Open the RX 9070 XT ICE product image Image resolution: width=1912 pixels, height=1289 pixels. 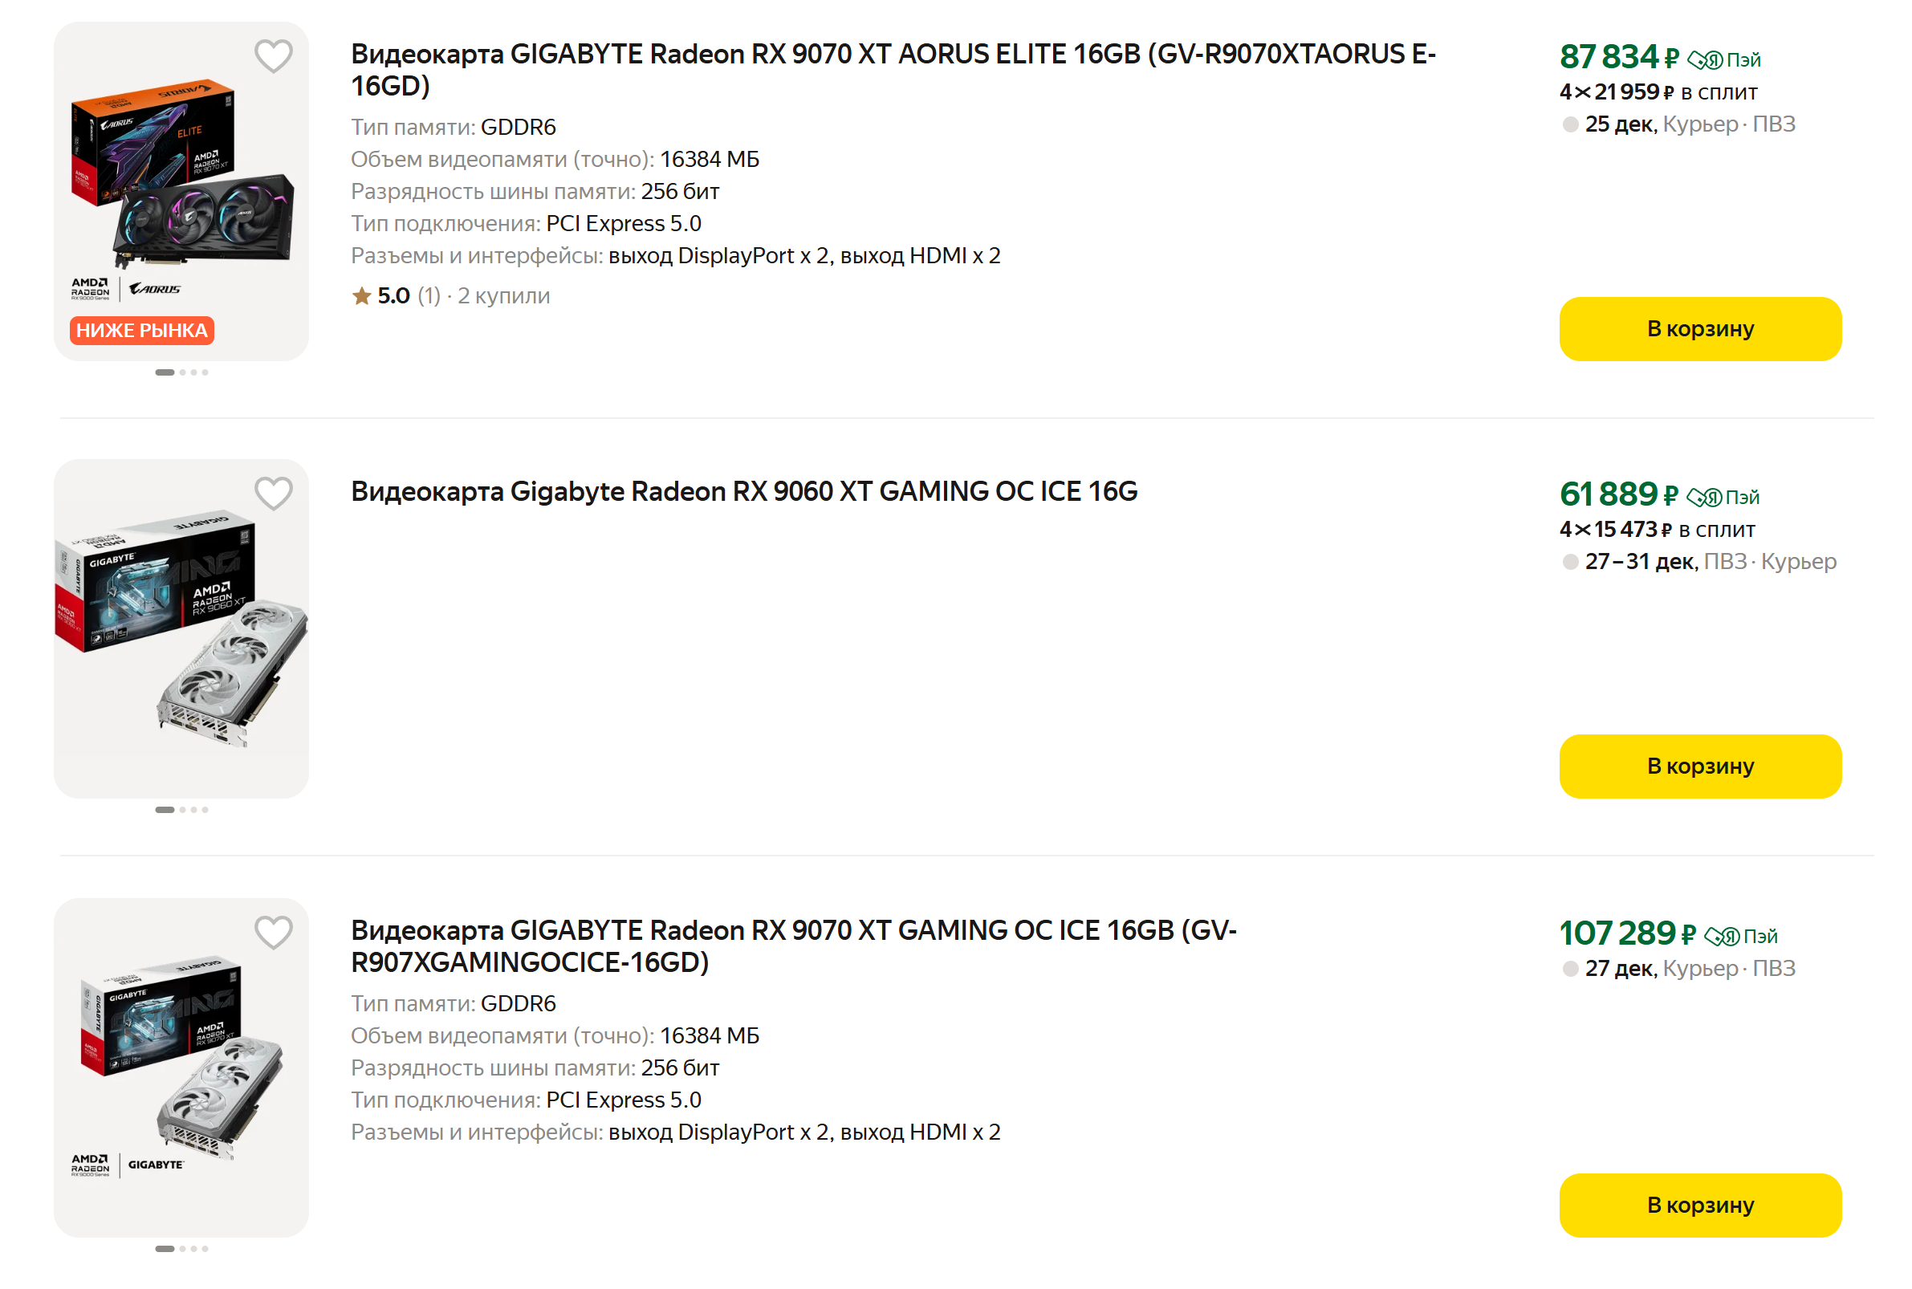click(181, 1060)
